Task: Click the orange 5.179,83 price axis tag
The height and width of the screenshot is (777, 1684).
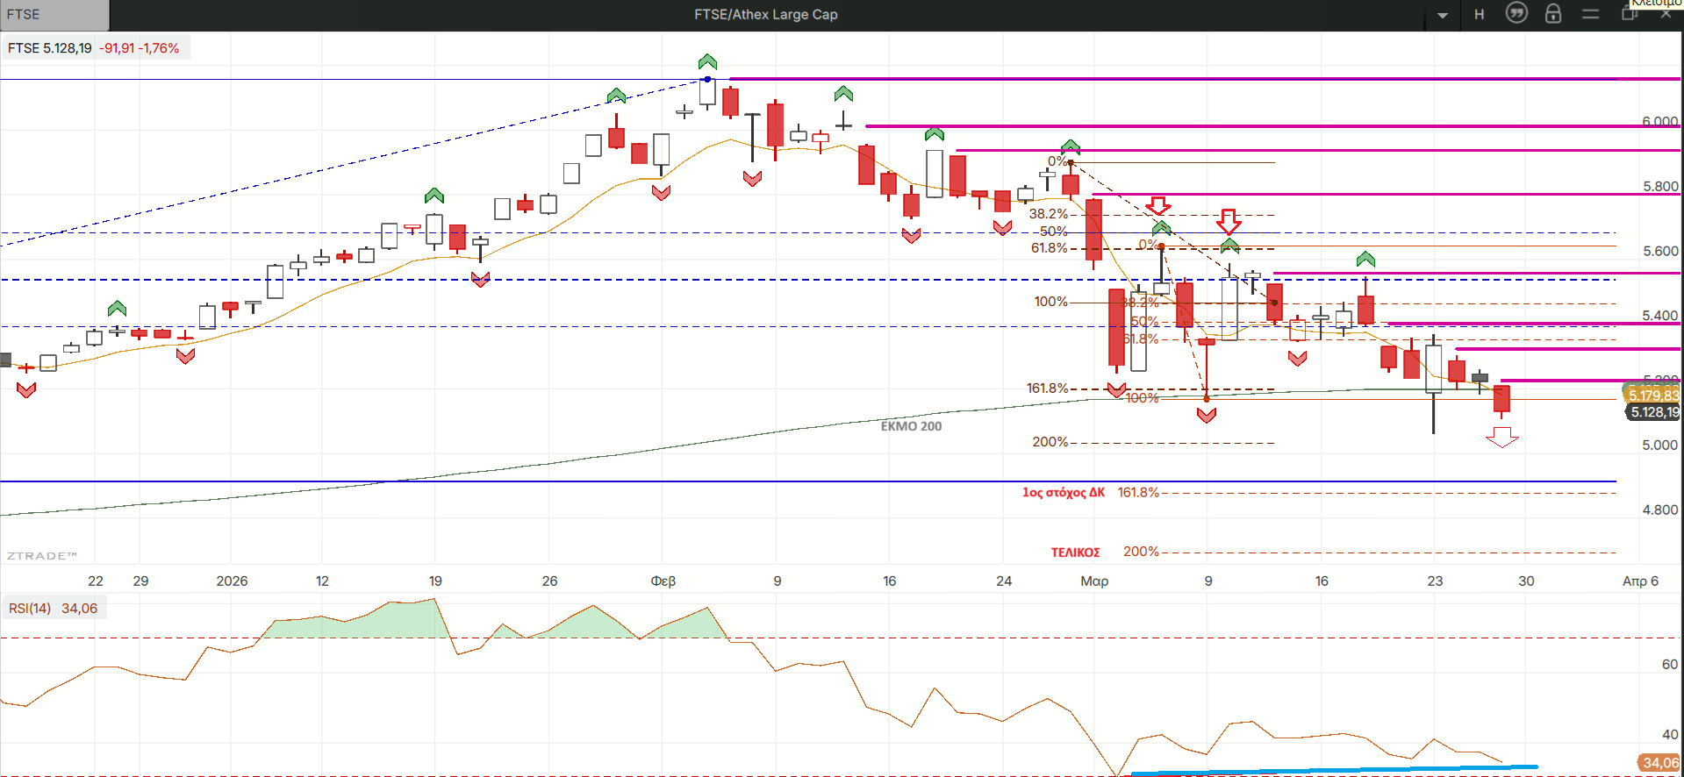Action: (1653, 396)
